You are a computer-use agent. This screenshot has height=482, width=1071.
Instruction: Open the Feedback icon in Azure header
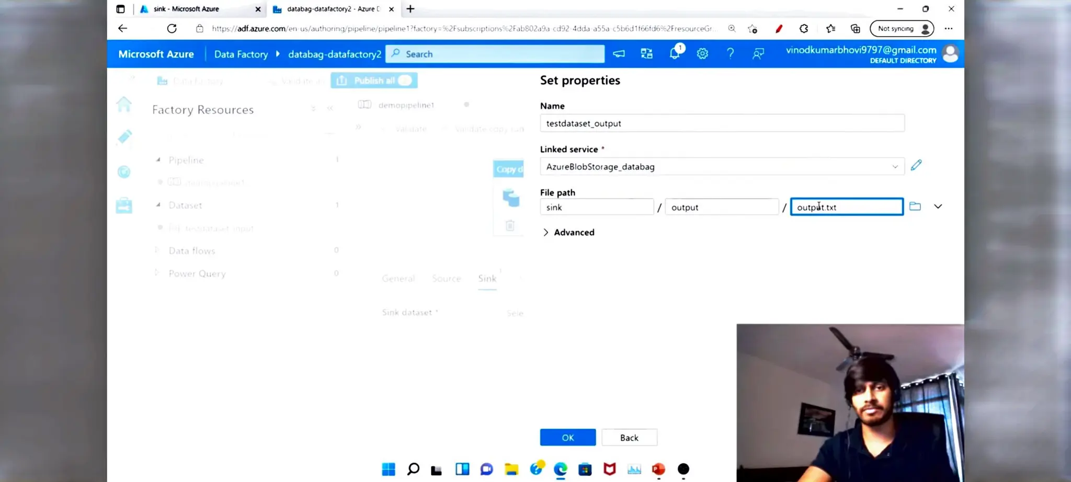758,53
